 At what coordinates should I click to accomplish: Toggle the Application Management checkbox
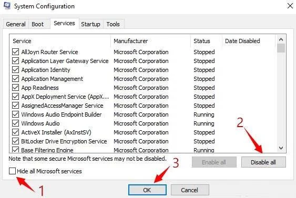[15, 79]
